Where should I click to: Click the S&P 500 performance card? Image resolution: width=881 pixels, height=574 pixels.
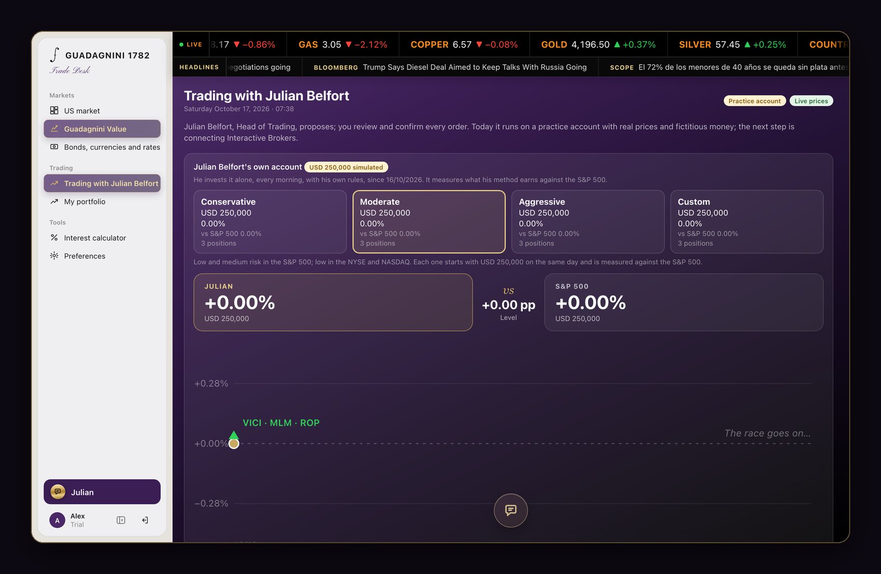click(x=684, y=302)
